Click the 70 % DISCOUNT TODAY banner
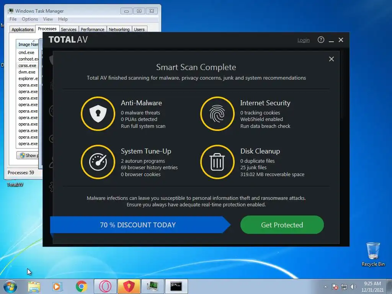This screenshot has height=294, width=392. [140, 225]
